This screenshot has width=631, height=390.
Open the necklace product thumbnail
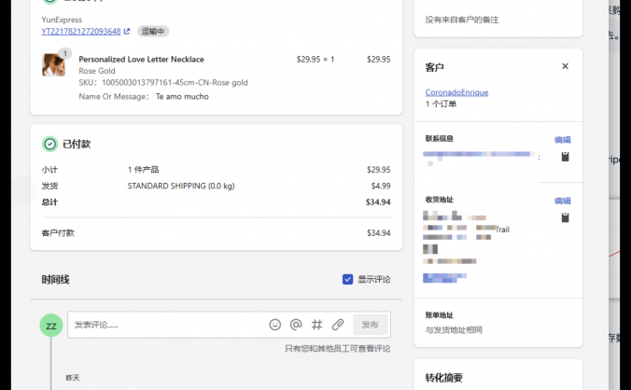pyautogui.click(x=53, y=65)
